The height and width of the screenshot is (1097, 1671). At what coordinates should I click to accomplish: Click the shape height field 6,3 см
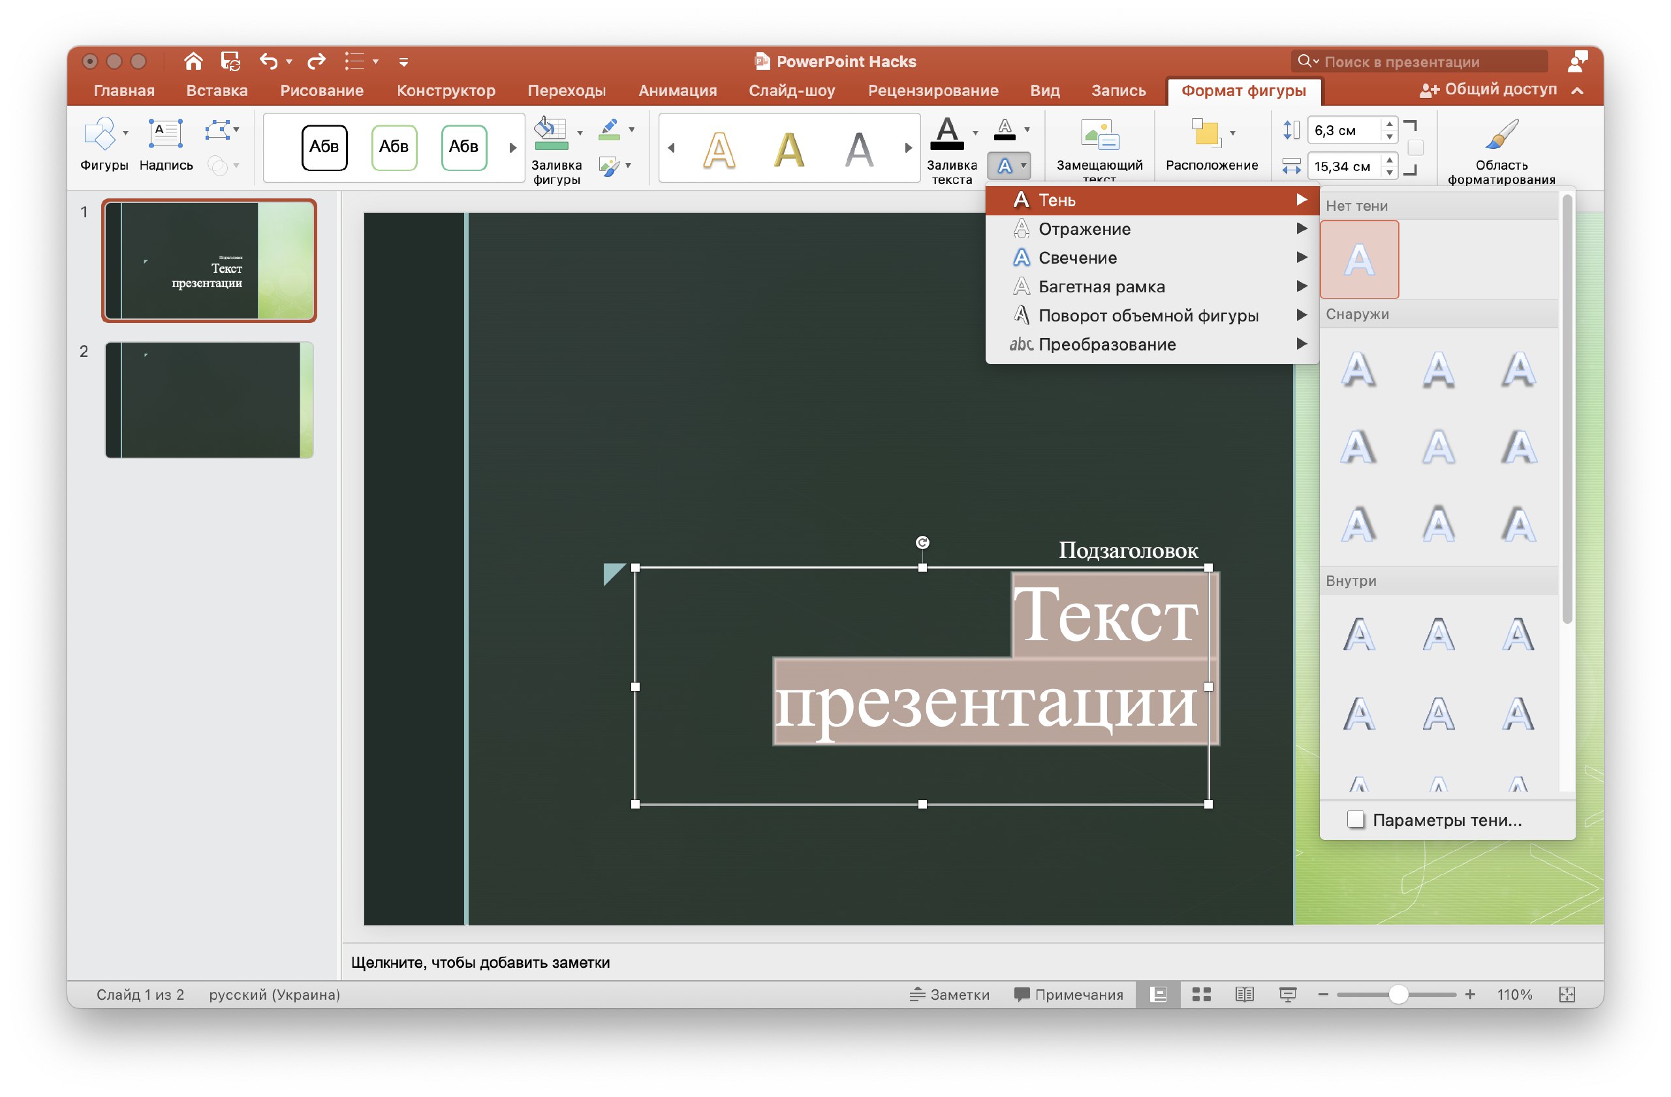[x=1344, y=131]
